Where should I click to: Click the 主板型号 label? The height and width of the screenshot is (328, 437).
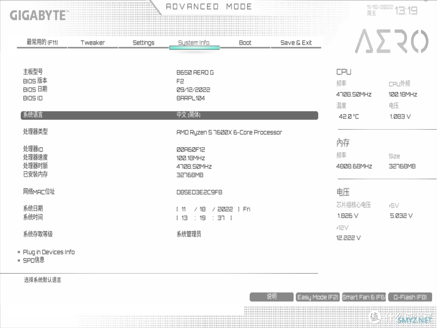33,72
